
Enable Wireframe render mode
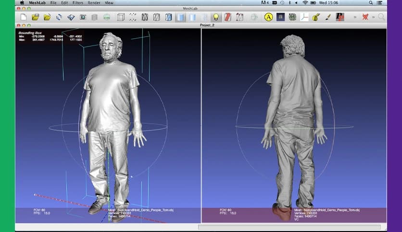click(145, 17)
